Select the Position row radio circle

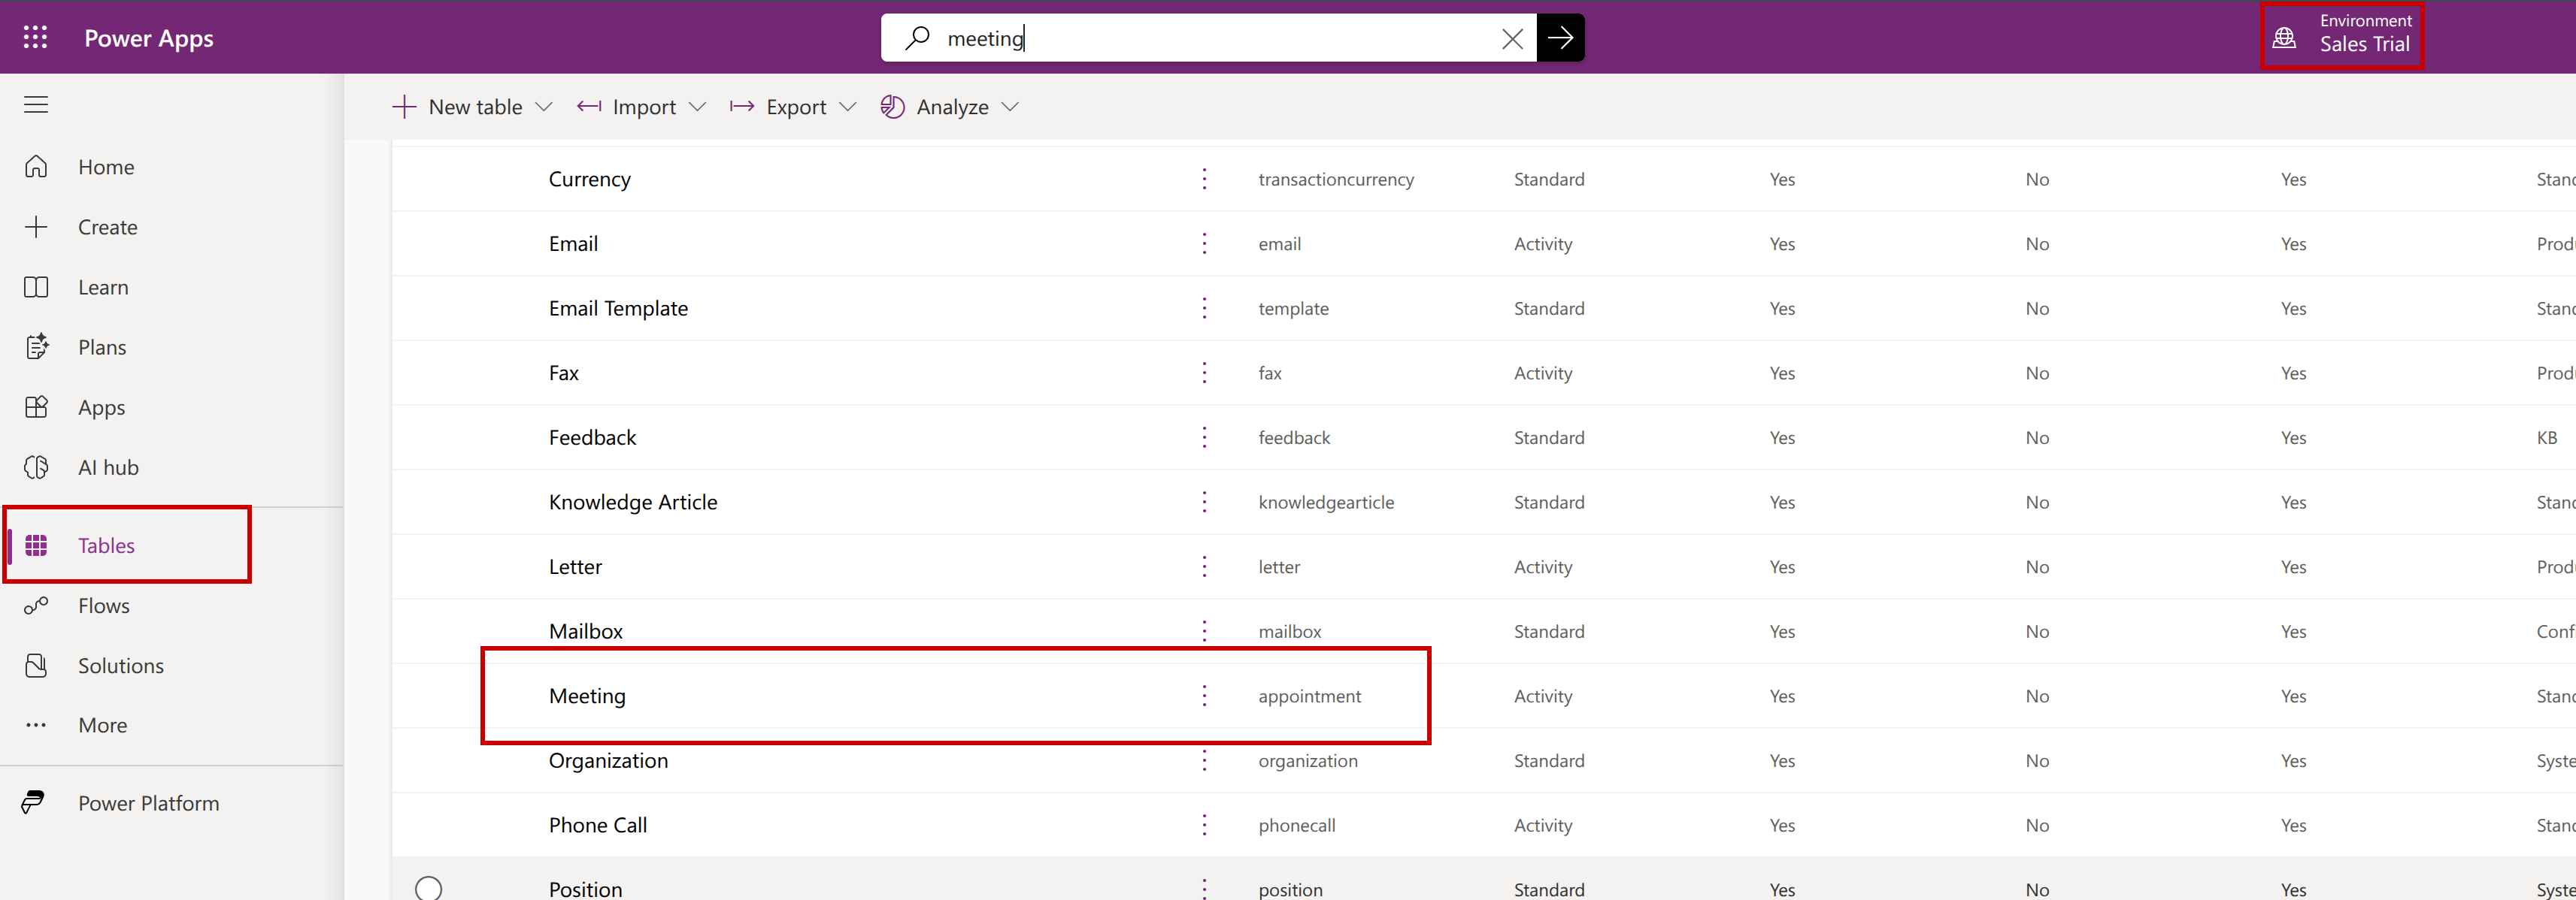click(428, 888)
